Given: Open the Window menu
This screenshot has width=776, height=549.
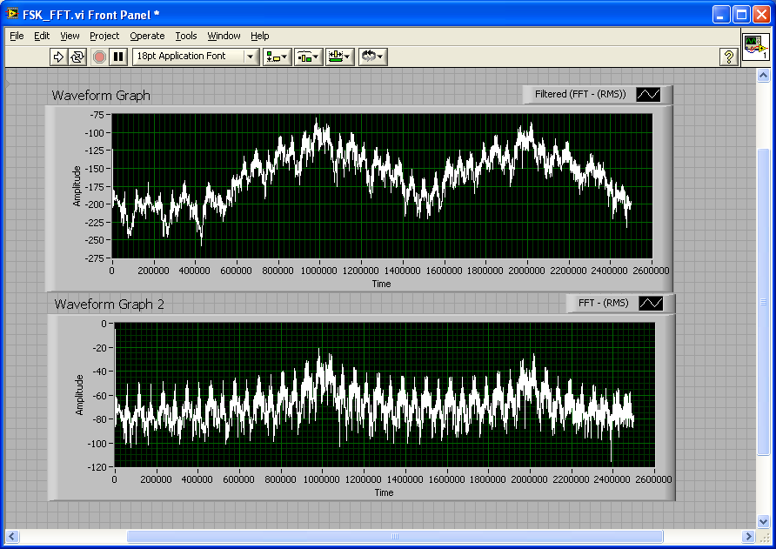Looking at the screenshot, I should [224, 36].
